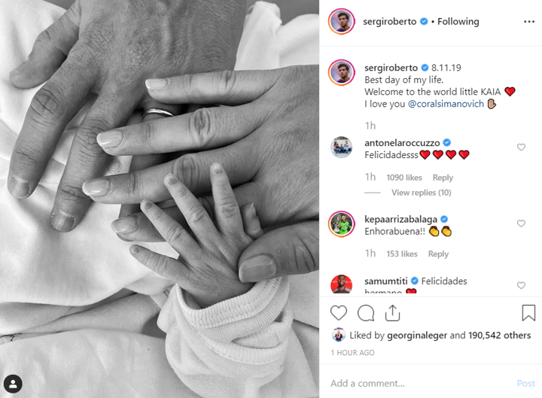This screenshot has width=542, height=398.
Task: View the 190,542 others who liked
Action: [x=500, y=335]
